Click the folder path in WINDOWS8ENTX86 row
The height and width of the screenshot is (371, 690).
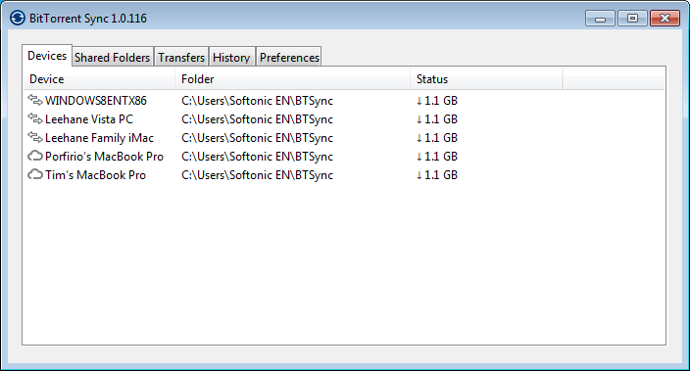click(257, 101)
